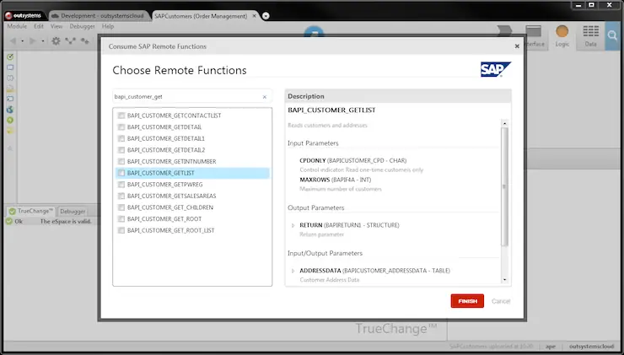Open the Help menu
Image resolution: width=624 pixels, height=355 pixels.
pyautogui.click(x=108, y=26)
